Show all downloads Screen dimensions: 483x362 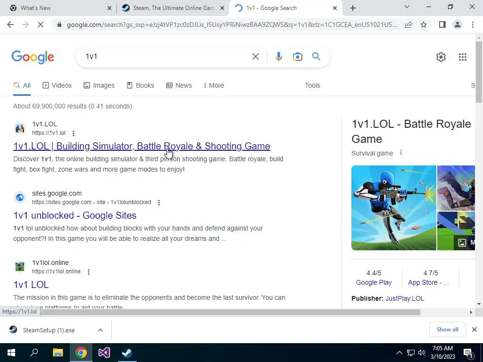(x=447, y=329)
